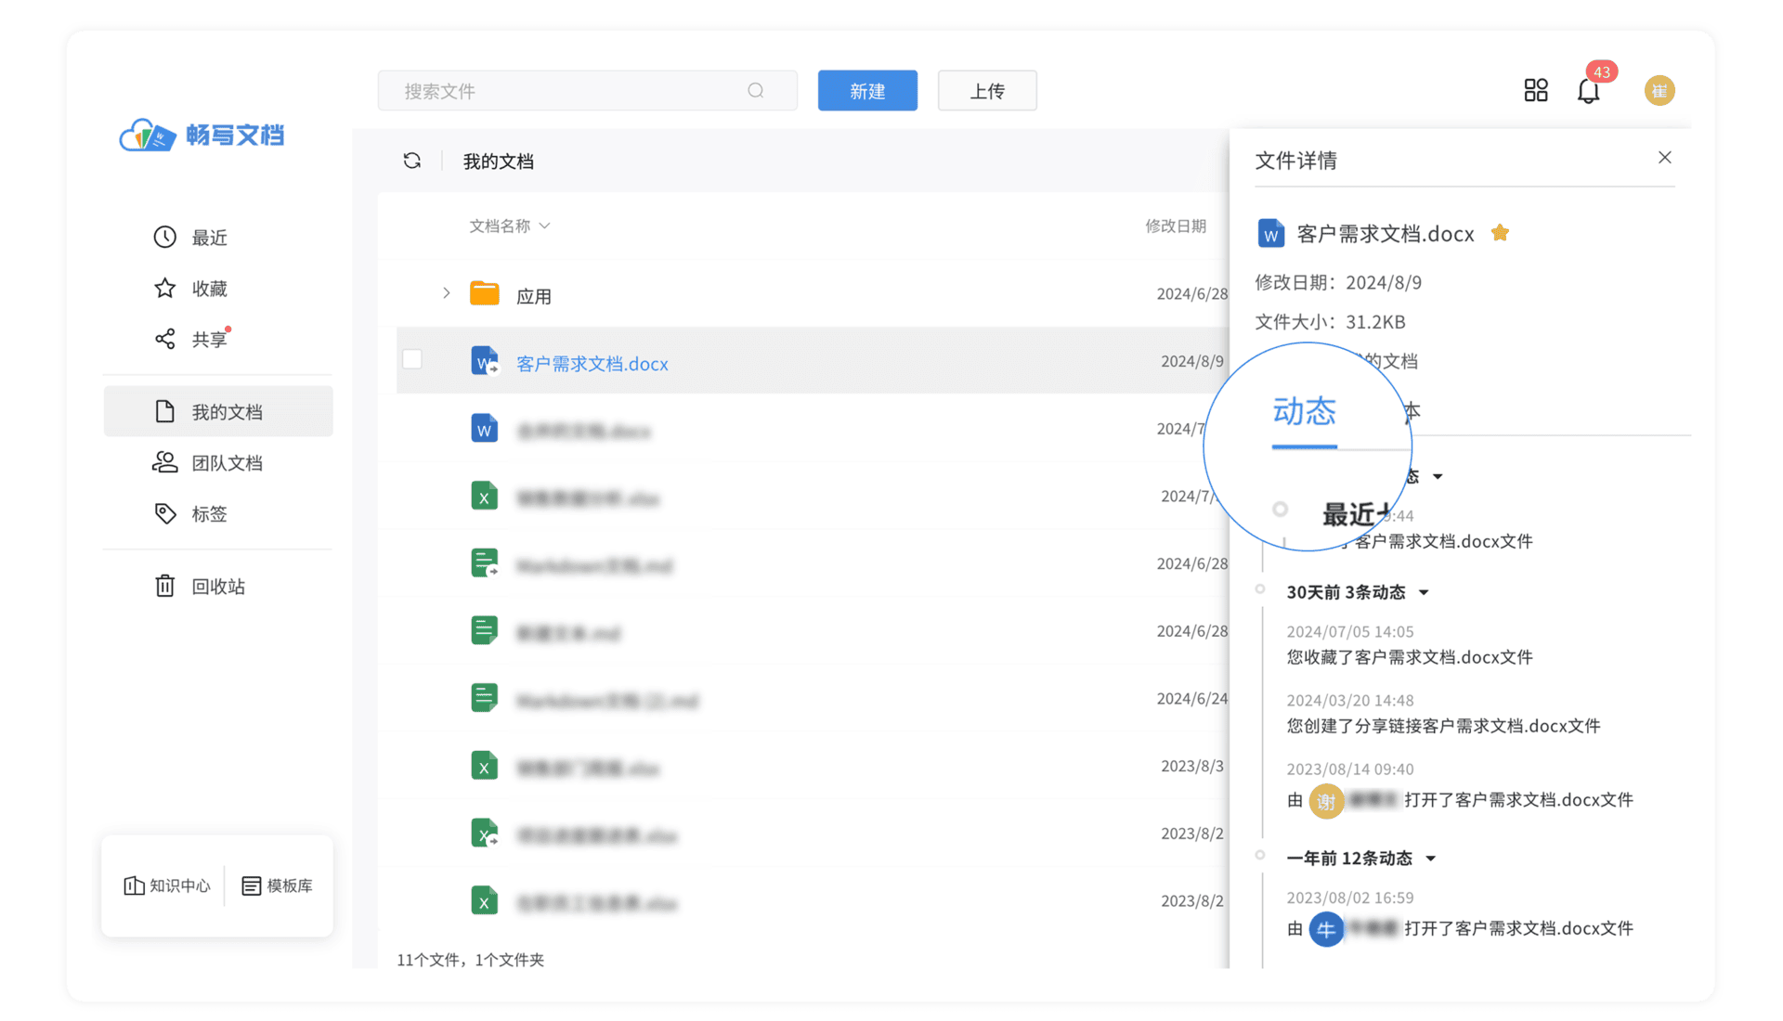Click Word icon of 客户需求文档.docx row
The image size is (1783, 1021).
click(484, 360)
